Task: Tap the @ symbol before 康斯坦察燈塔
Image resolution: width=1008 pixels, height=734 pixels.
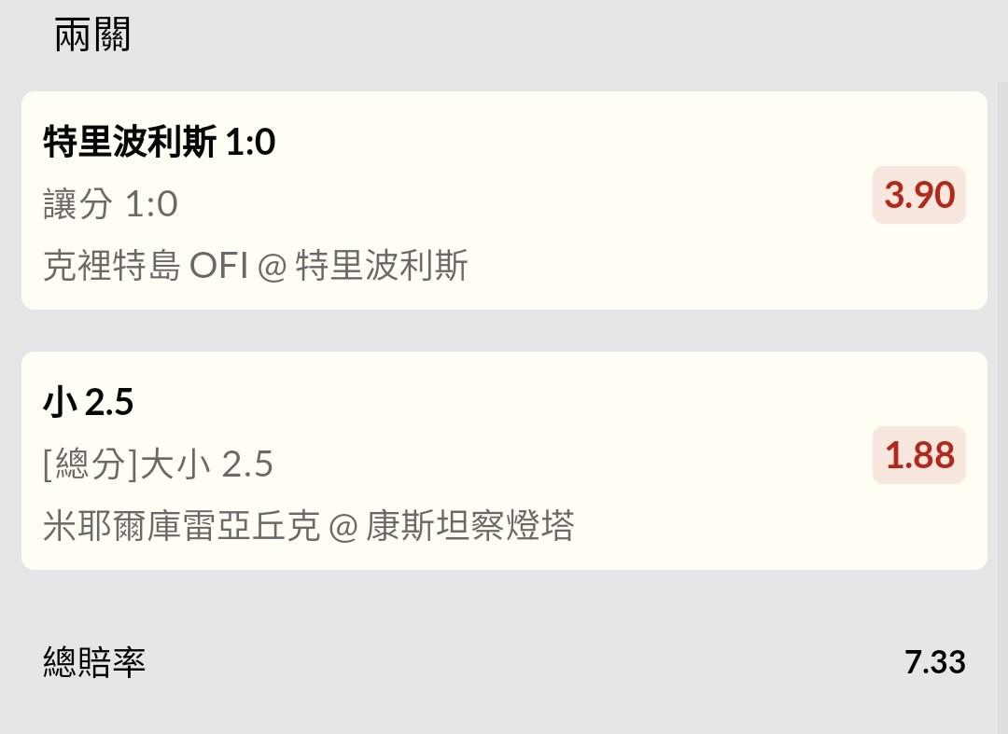Action: 343,527
